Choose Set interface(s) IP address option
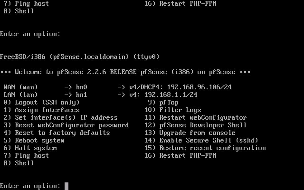304x190 pixels. tap(60, 118)
